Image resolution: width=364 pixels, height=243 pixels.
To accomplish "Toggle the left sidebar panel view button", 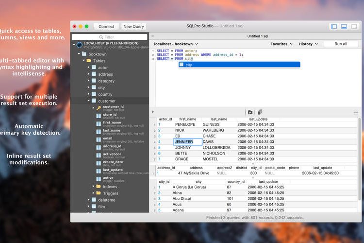I will pos(333,26).
